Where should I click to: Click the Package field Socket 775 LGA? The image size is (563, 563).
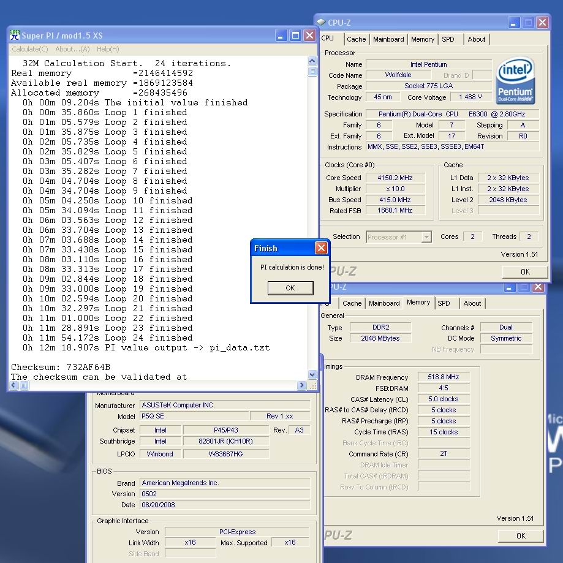coord(429,86)
